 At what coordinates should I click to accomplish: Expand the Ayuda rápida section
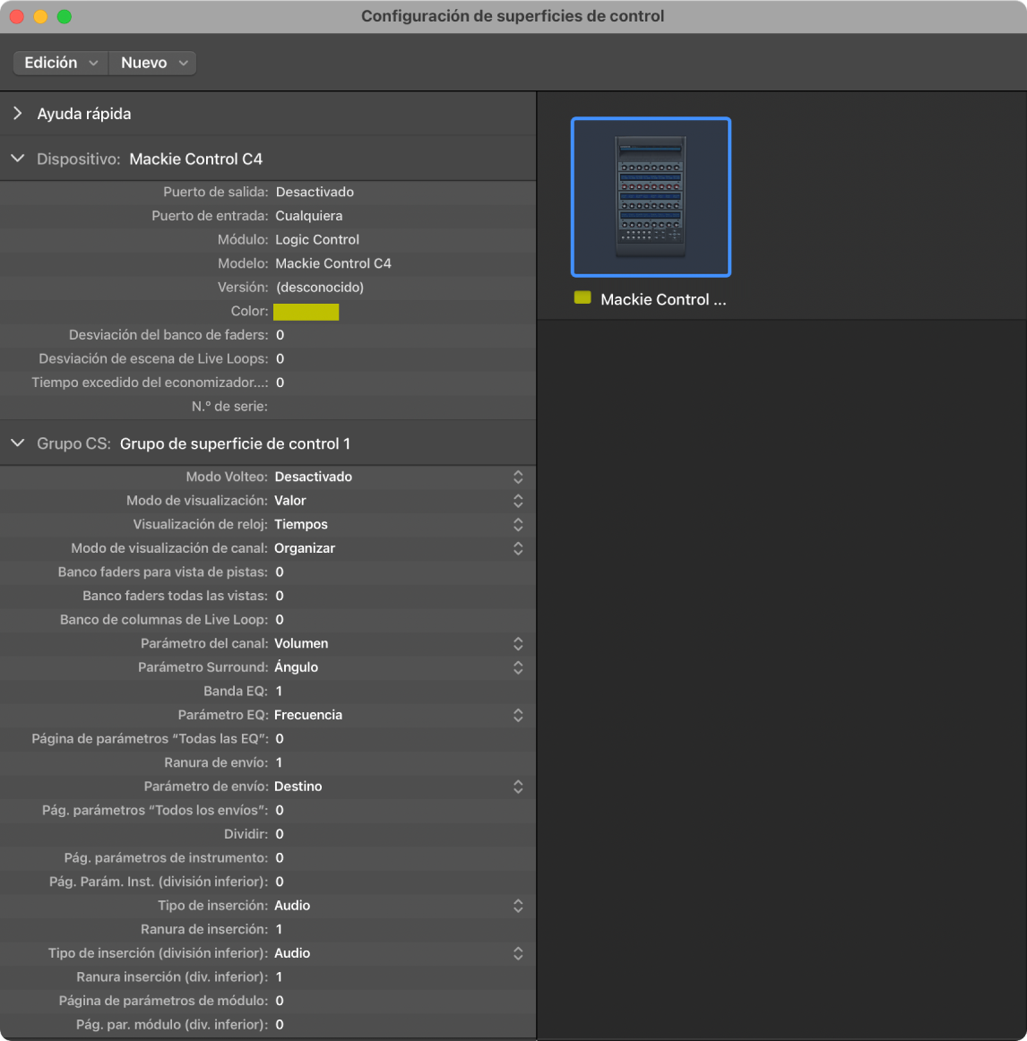tap(18, 114)
